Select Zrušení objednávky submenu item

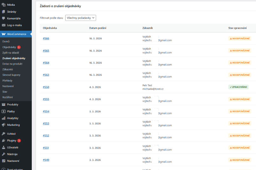coord(14,58)
